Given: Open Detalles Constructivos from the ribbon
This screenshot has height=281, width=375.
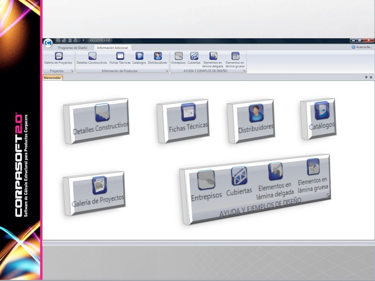Looking at the screenshot, I should [x=92, y=59].
